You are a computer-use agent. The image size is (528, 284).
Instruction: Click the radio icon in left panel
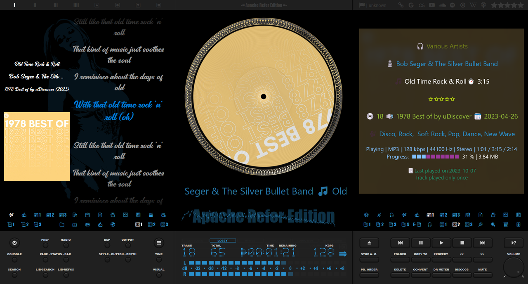[87, 225]
